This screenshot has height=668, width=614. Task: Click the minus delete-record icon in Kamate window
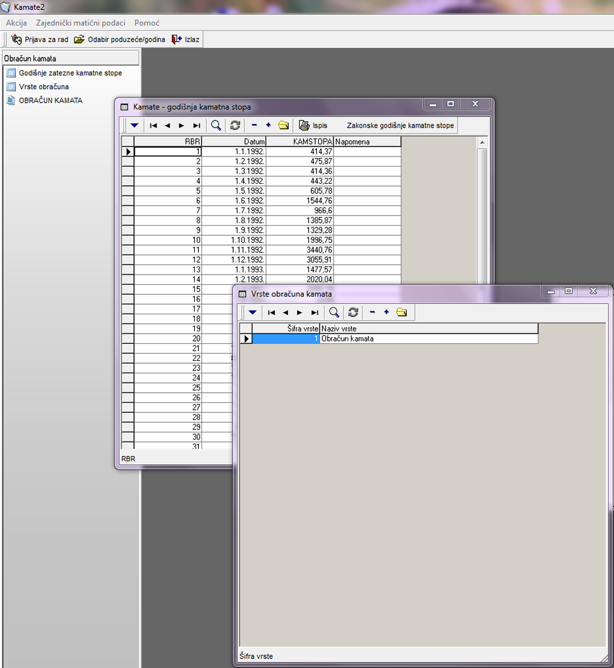(254, 125)
